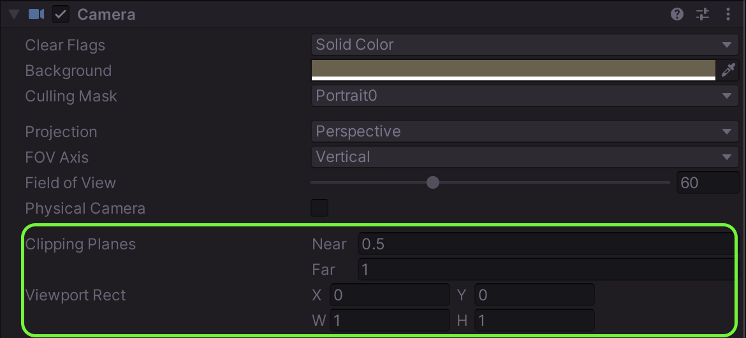Click the Field of View slider handle

(433, 182)
